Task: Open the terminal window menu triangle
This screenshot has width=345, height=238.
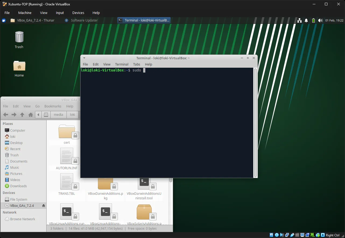Action: (84, 58)
